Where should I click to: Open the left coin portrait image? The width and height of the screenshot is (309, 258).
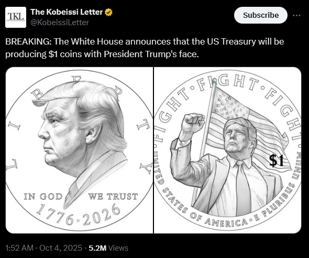click(x=79, y=150)
